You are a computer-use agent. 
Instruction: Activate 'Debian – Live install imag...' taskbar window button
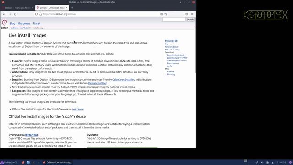(x=57, y=162)
